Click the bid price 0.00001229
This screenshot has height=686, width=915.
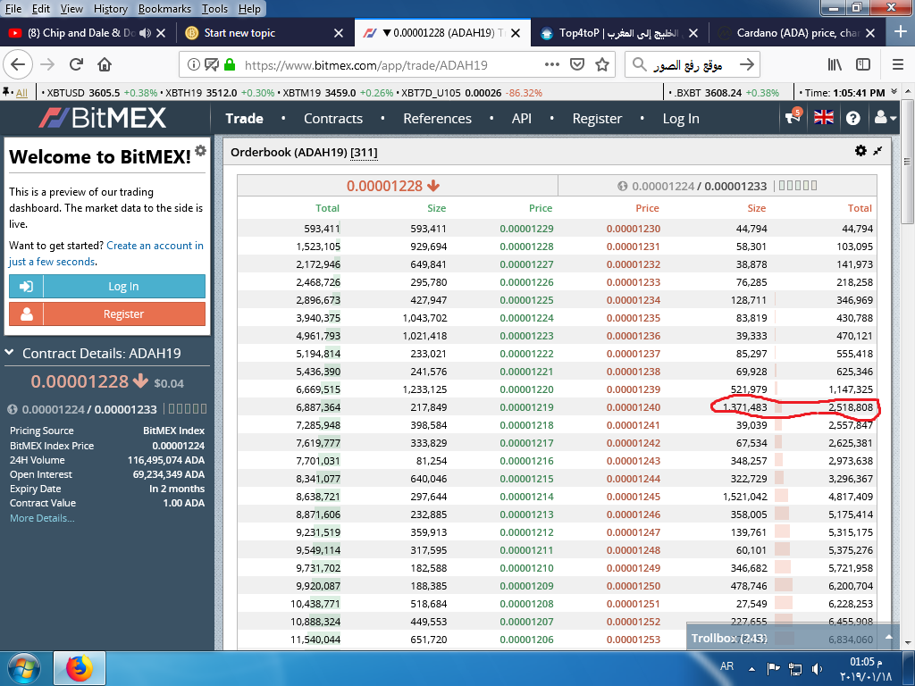click(526, 229)
